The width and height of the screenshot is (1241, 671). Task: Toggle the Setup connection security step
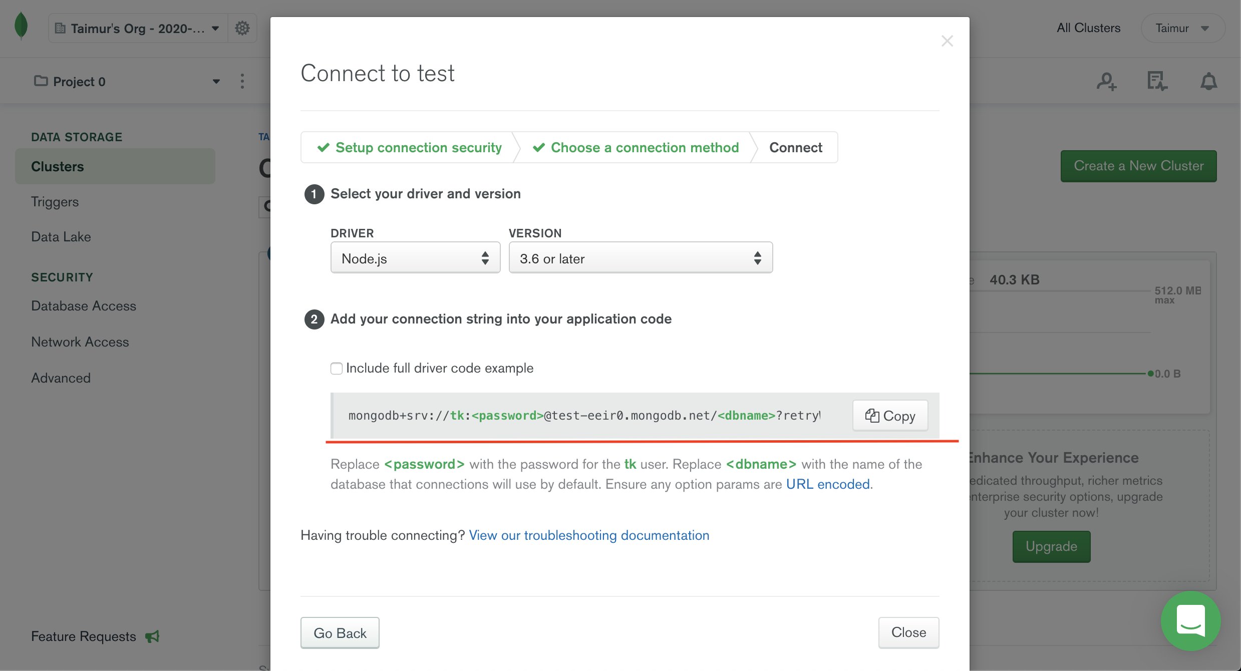412,147
